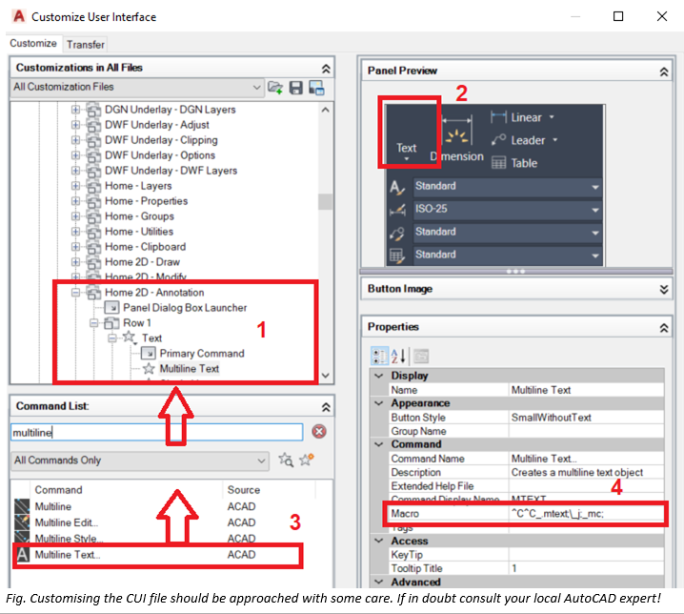Screen dimensions: 684x614
Task: Click the command search input field
Action: click(156, 432)
